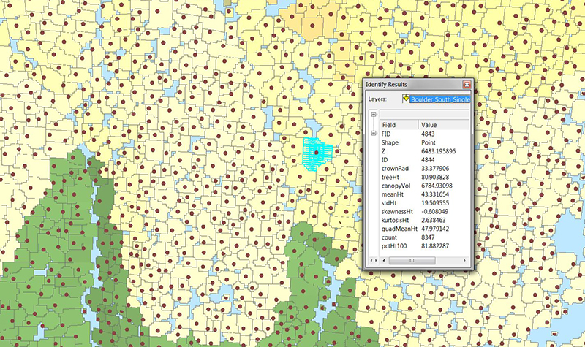This screenshot has height=347, width=585.
Task: Select the crownRad value 33.377906
Action: (x=435, y=168)
